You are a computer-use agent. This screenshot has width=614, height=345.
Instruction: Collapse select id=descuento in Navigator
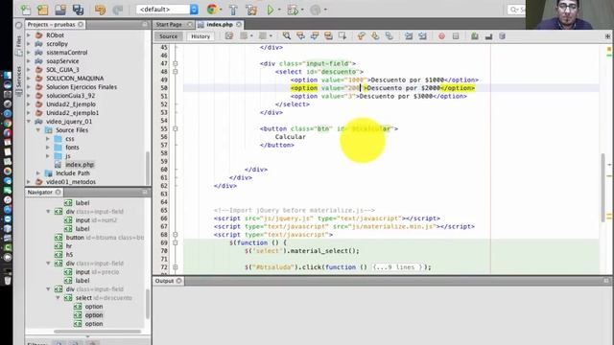coord(58,298)
